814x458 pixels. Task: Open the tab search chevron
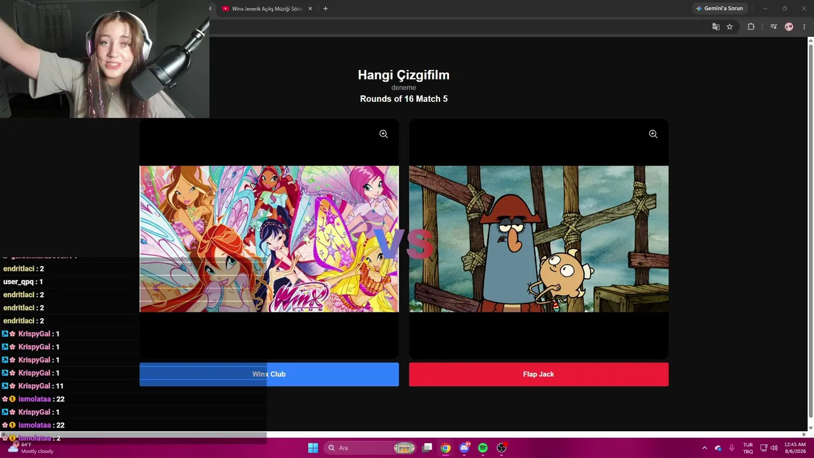pos(210,9)
